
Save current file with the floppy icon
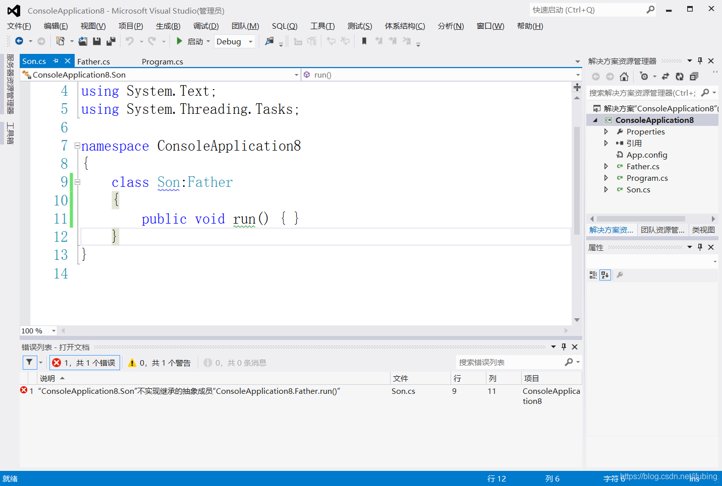pyautogui.click(x=97, y=41)
